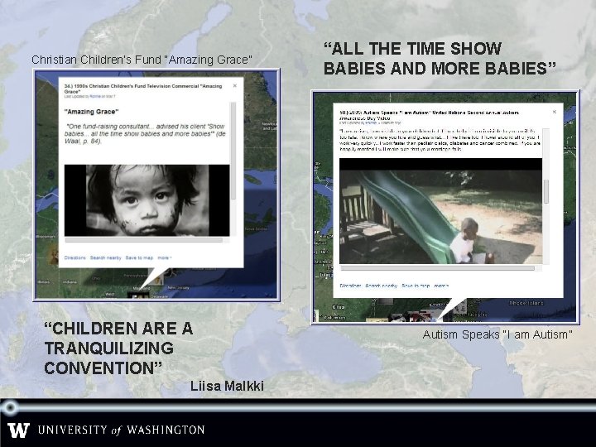596x447 pixels.
Task: Click the heading 'ALL THE TIME SHOW BABIES AND MORE BABIES'
Action: click(x=440, y=59)
